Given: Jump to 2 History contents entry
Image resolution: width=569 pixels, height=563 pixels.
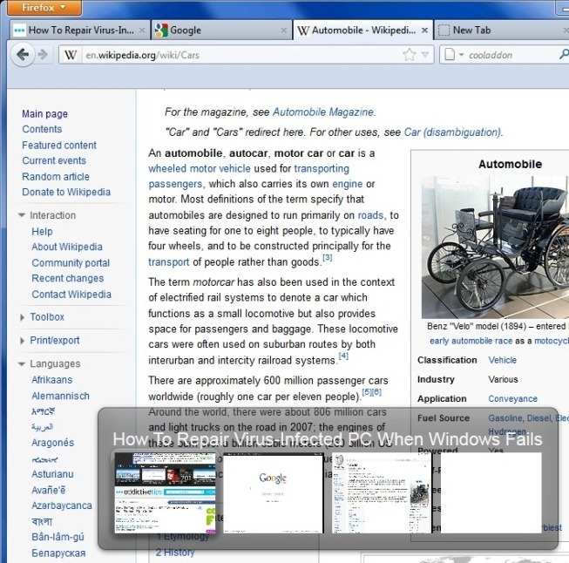Looking at the screenshot, I should tap(175, 553).
